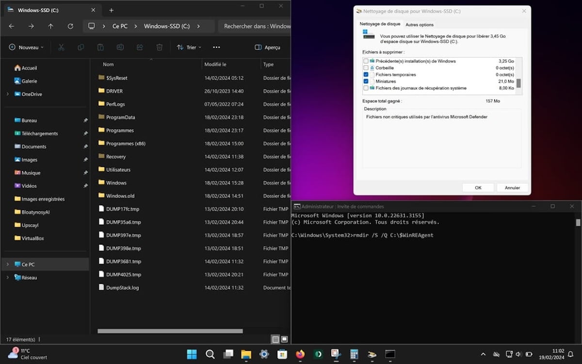The width and height of the screenshot is (582, 364).
Task: Select the Windows.old folder
Action: coord(120,196)
